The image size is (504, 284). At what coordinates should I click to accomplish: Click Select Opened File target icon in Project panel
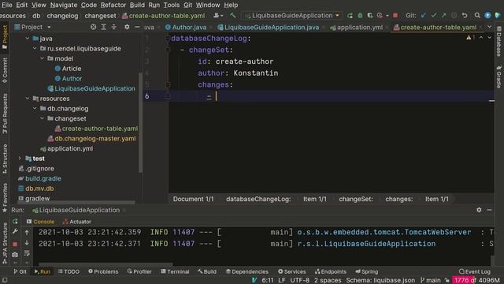[93, 27]
